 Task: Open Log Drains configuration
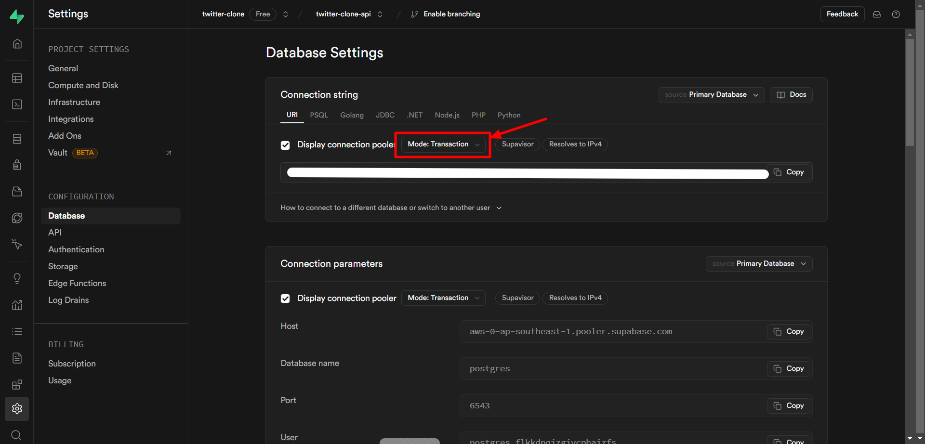click(x=68, y=300)
